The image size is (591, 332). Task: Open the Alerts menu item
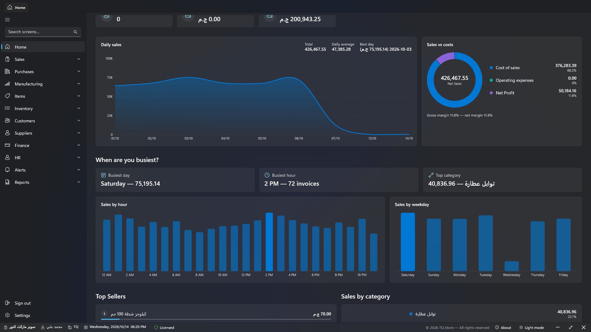pos(43,170)
